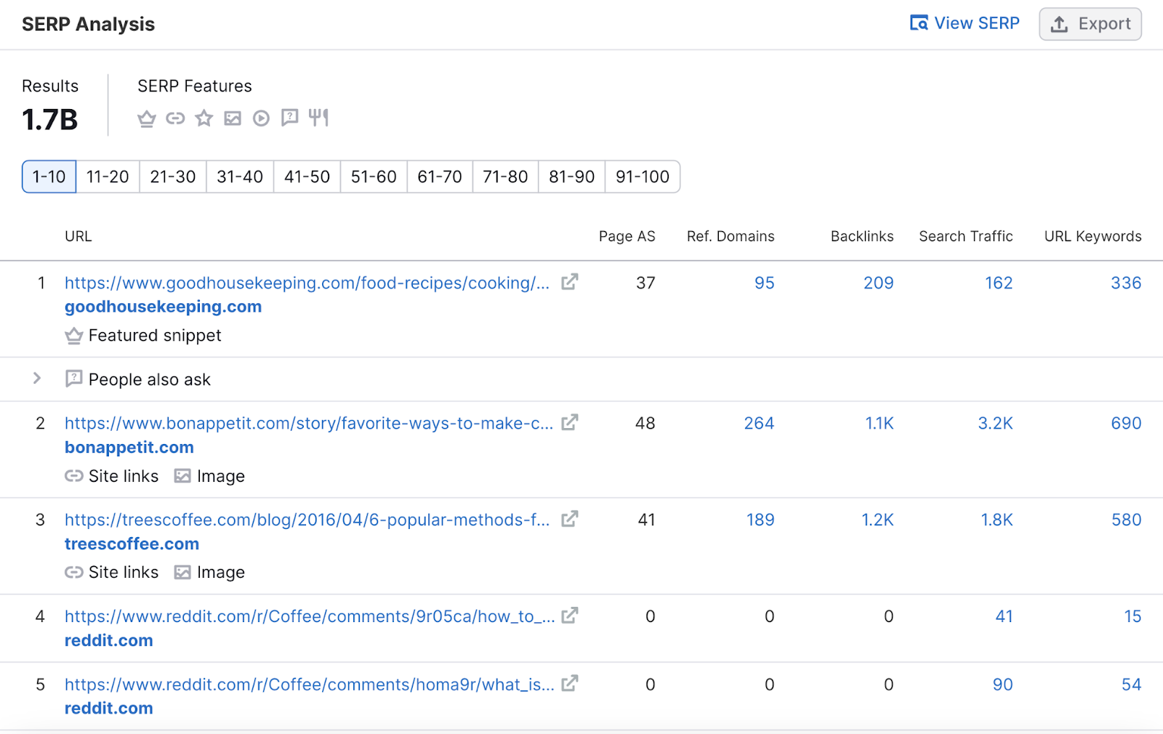Screen dimensions: 1163x734
Task: Open treescoffee URL external link icon
Action: point(570,519)
